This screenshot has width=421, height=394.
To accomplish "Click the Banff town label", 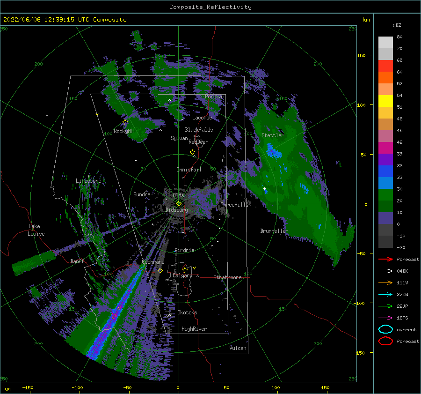I will (77, 261).
